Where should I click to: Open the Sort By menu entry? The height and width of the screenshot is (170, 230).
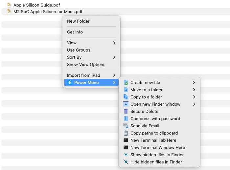tap(74, 57)
